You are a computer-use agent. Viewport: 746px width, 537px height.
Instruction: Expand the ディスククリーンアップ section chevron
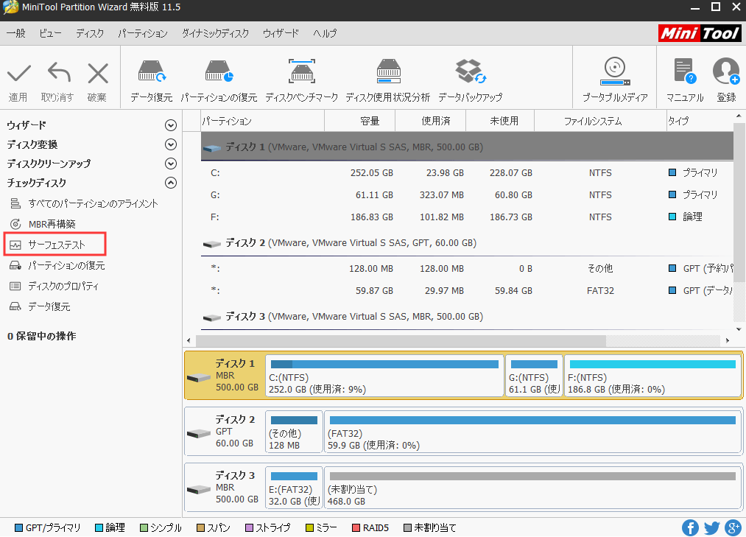point(170,164)
